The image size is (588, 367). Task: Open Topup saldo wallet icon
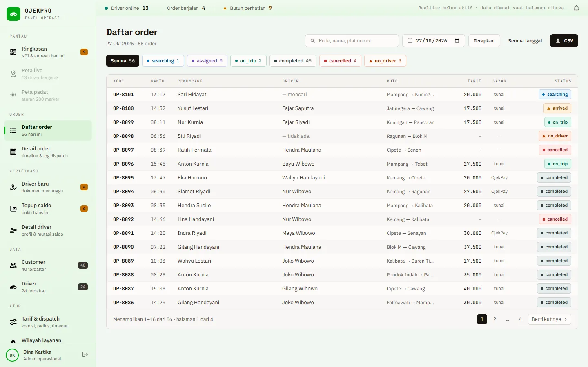13,209
